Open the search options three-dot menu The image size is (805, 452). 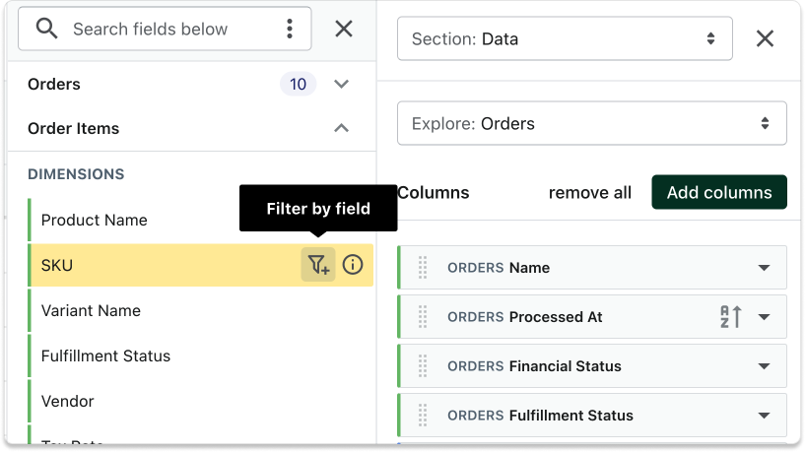coord(289,29)
